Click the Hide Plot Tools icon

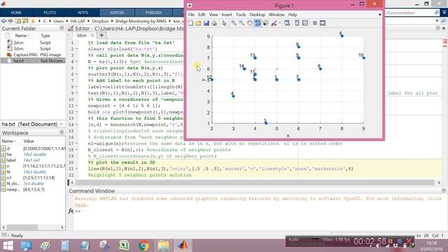click(x=314, y=23)
